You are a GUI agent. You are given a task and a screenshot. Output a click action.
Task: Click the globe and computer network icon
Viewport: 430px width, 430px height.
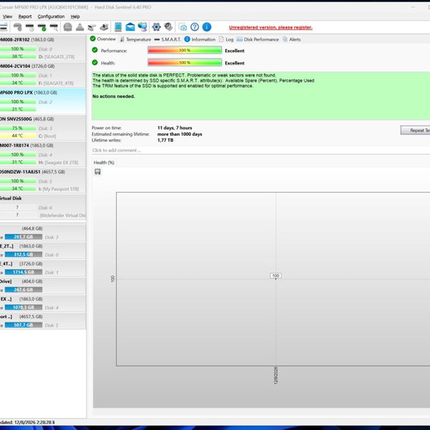click(143, 28)
